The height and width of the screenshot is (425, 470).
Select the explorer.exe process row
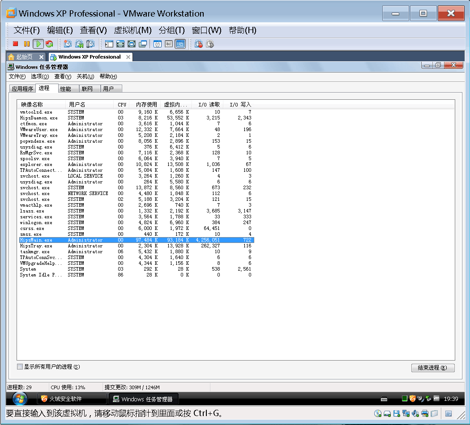tap(137, 165)
